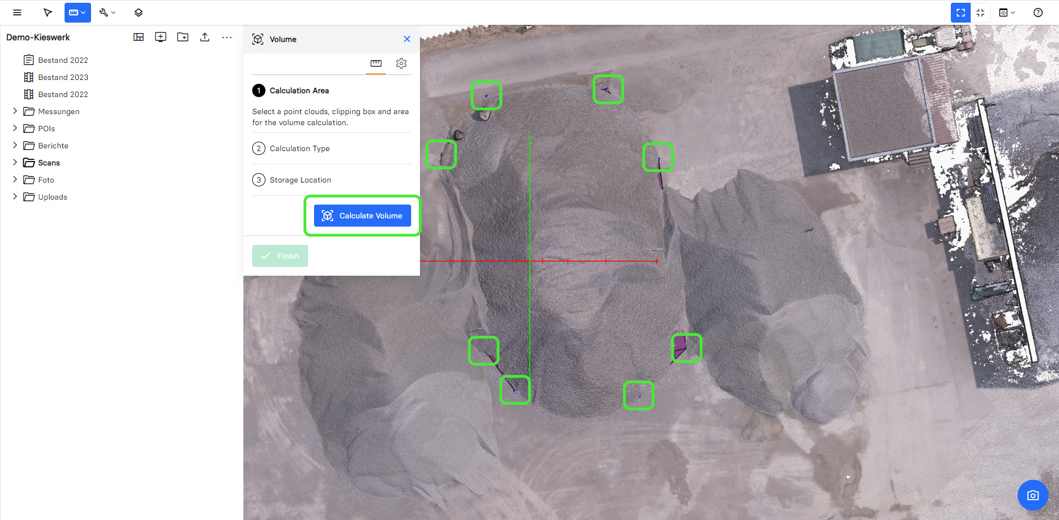
Task: Click the add new folder icon
Action: [183, 37]
